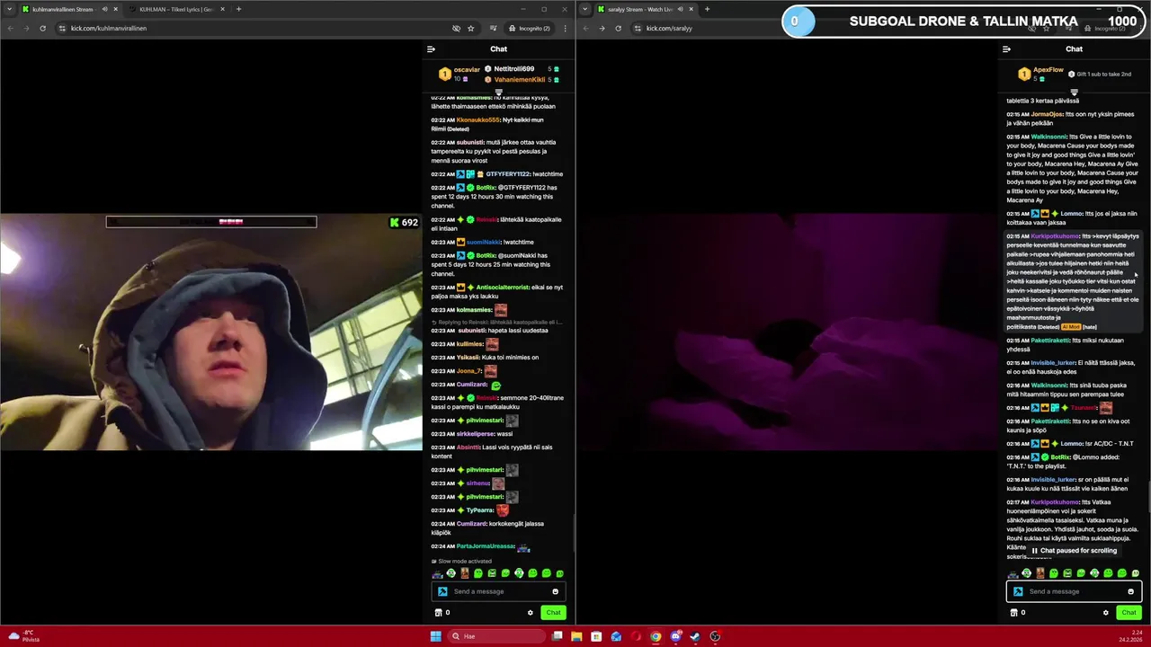The image size is (1151, 647).
Task: Open a new tab in saralyy browser
Action: (707, 9)
